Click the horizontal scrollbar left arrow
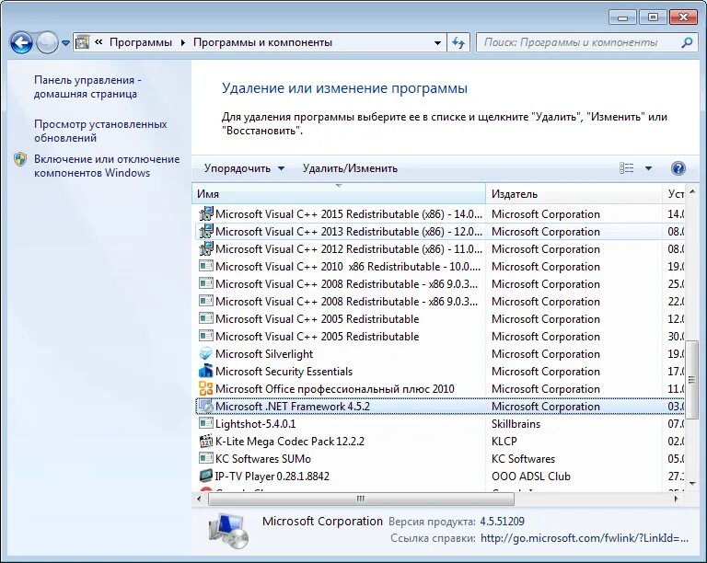This screenshot has width=707, height=563. [x=199, y=499]
